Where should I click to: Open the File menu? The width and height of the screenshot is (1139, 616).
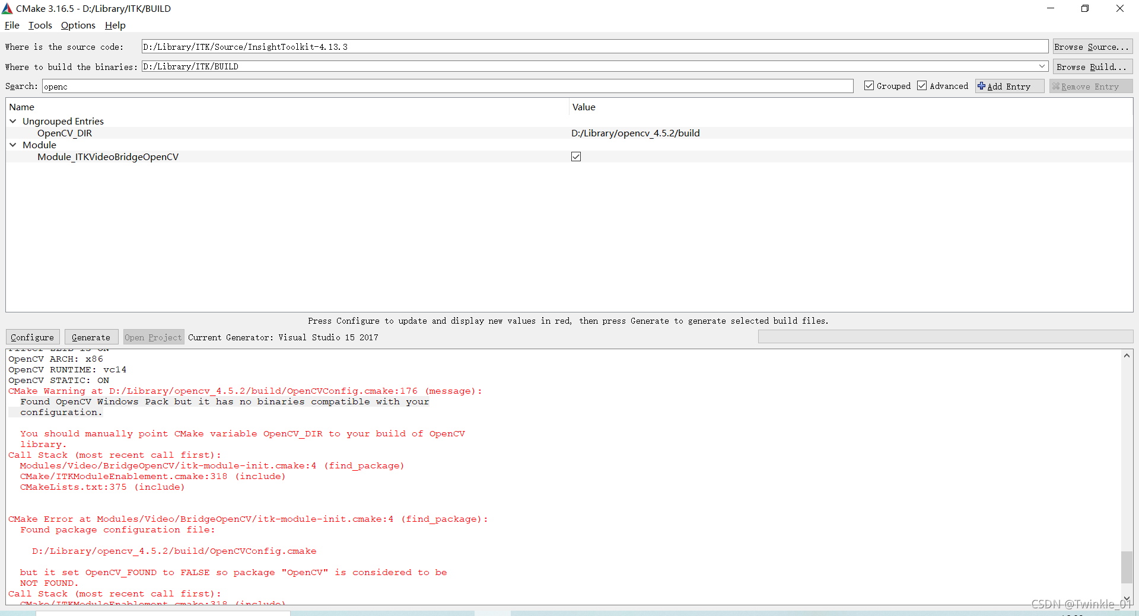(x=12, y=25)
